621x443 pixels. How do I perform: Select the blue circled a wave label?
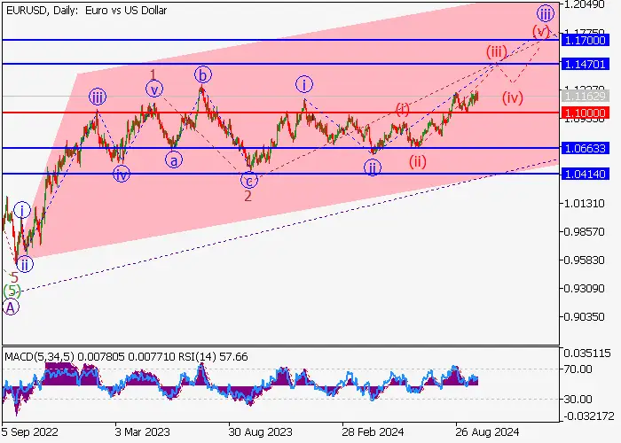174,160
